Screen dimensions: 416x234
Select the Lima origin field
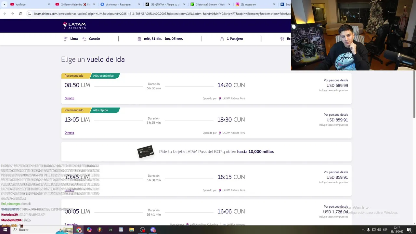pos(74,39)
